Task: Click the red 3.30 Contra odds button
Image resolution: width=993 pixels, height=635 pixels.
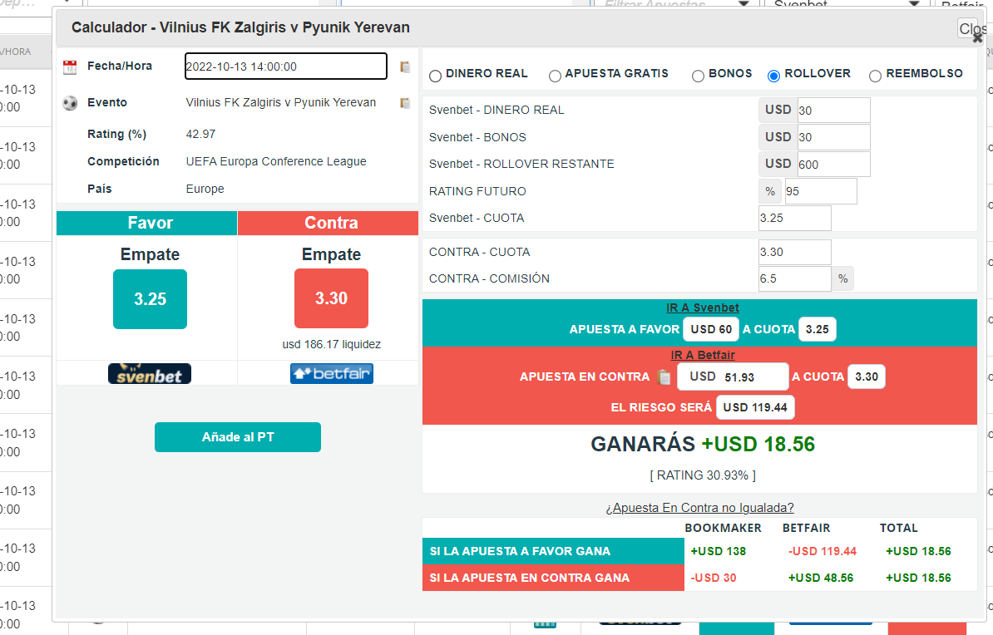Action: (331, 298)
